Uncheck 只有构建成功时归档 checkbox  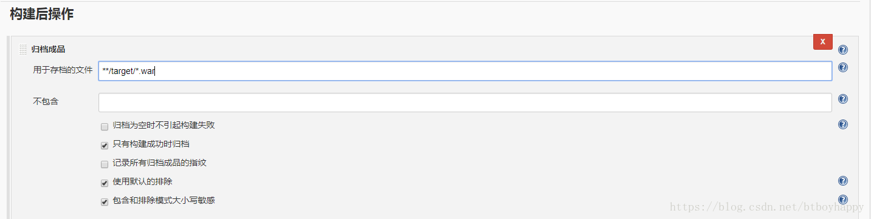click(105, 145)
